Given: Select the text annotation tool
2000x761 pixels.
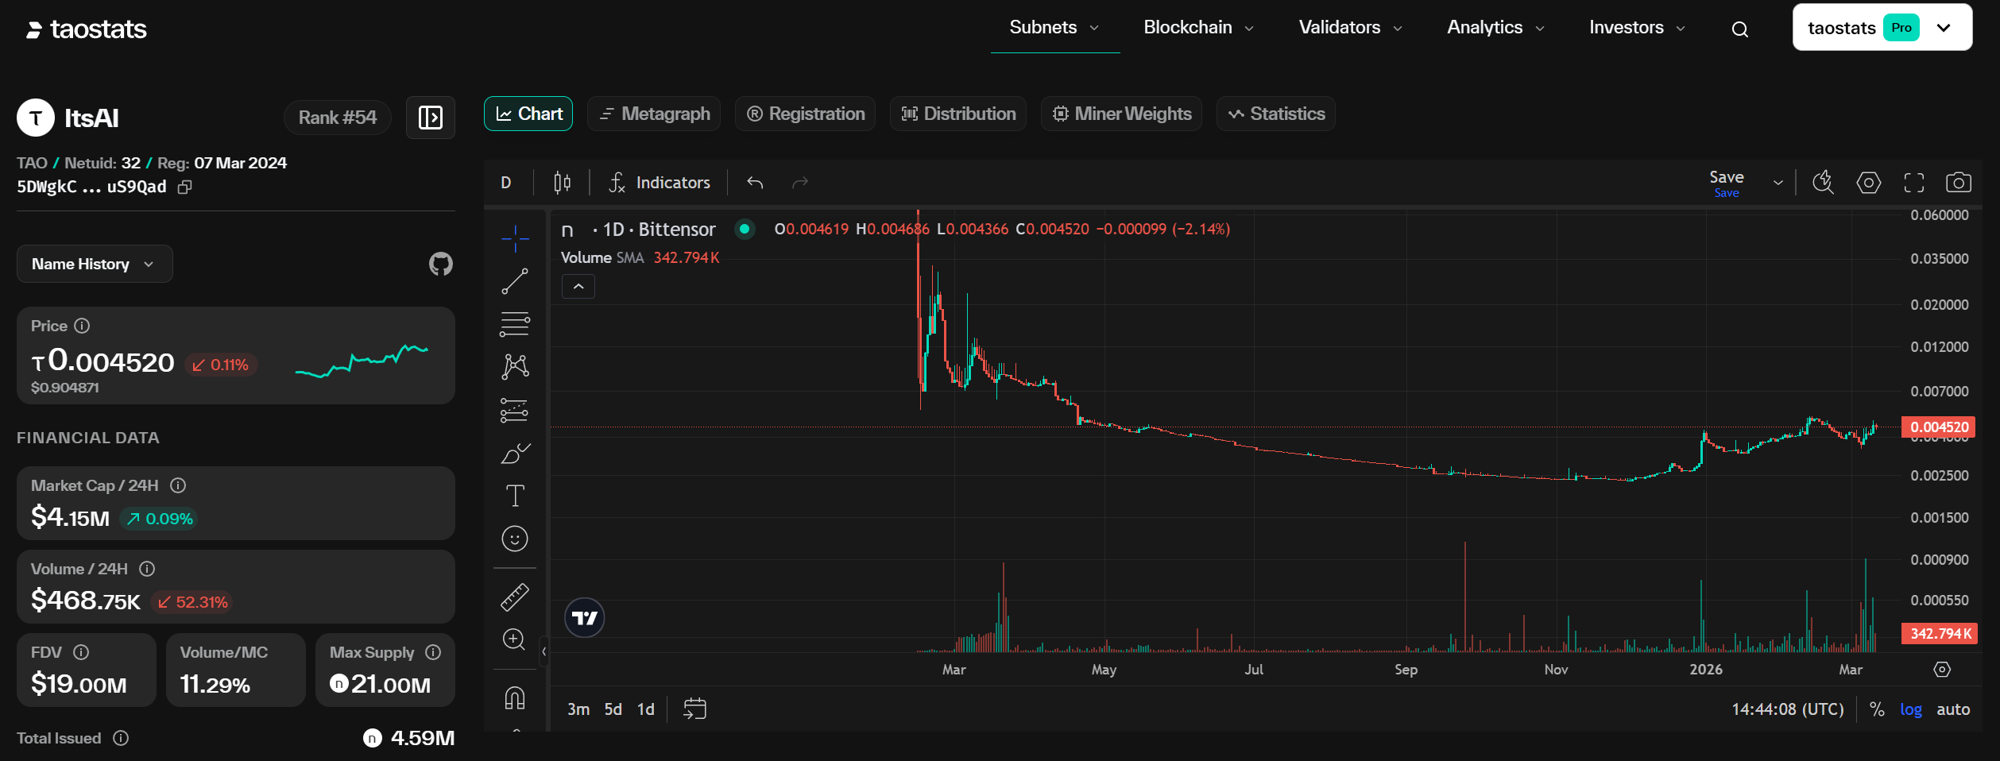Looking at the screenshot, I should point(514,496).
